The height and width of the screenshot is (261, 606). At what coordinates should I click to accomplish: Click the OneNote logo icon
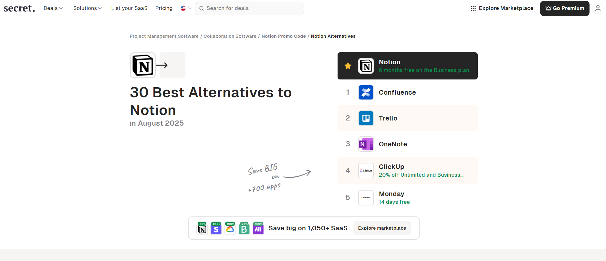click(366, 144)
